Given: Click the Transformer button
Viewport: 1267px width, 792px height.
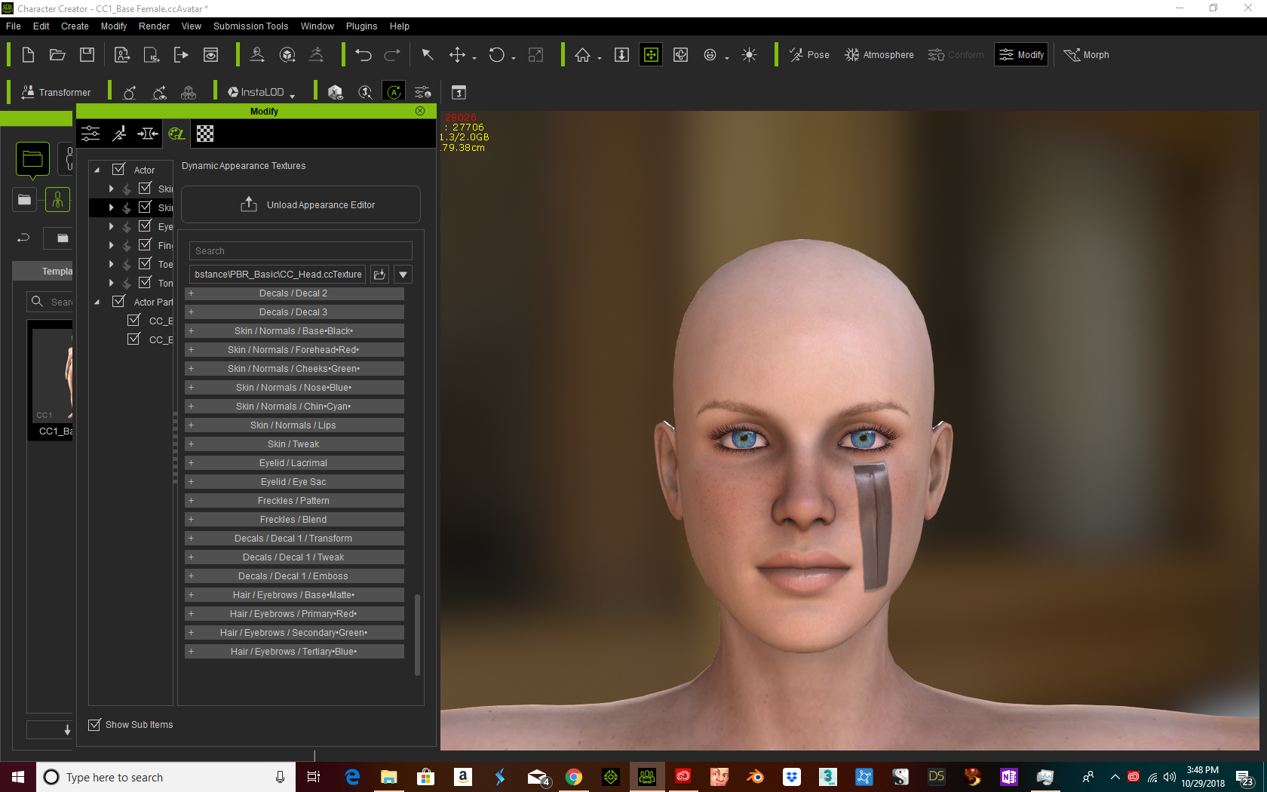Looking at the screenshot, I should (56, 92).
